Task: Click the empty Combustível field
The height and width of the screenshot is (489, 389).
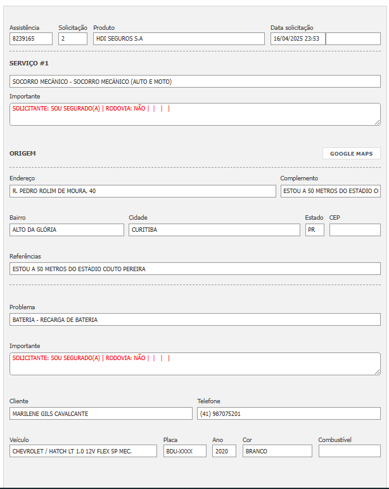Action: pos(349,451)
